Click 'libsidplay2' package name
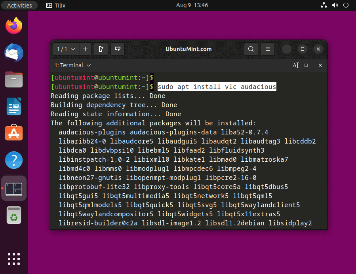 [290, 223]
